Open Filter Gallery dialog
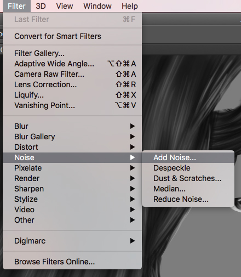 point(72,53)
